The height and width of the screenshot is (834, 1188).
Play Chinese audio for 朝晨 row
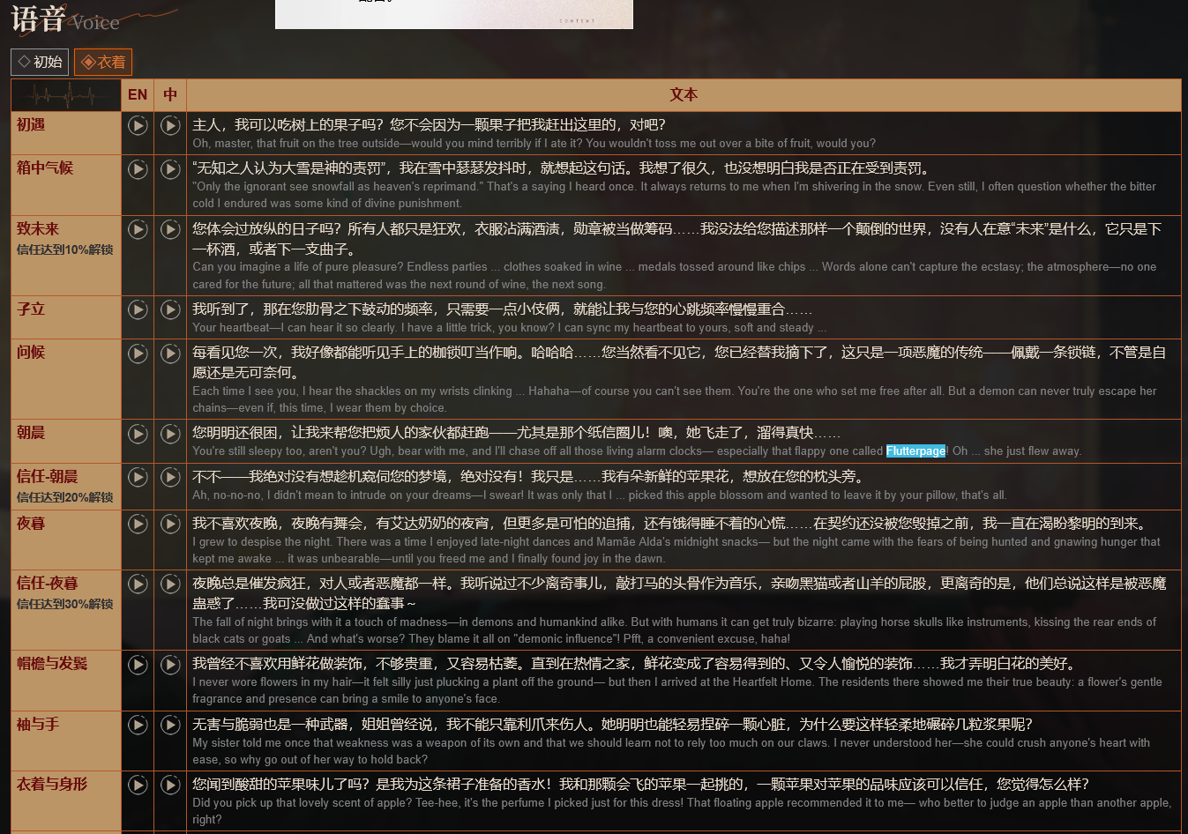[x=170, y=433]
